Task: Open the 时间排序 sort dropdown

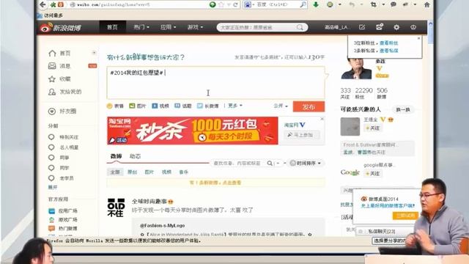Action: [x=306, y=163]
